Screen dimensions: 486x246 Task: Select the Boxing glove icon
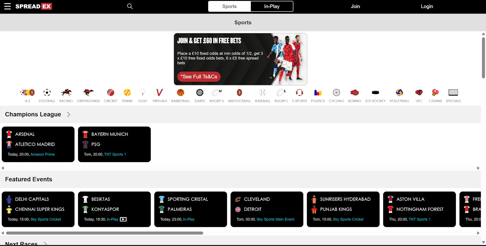tap(355, 92)
